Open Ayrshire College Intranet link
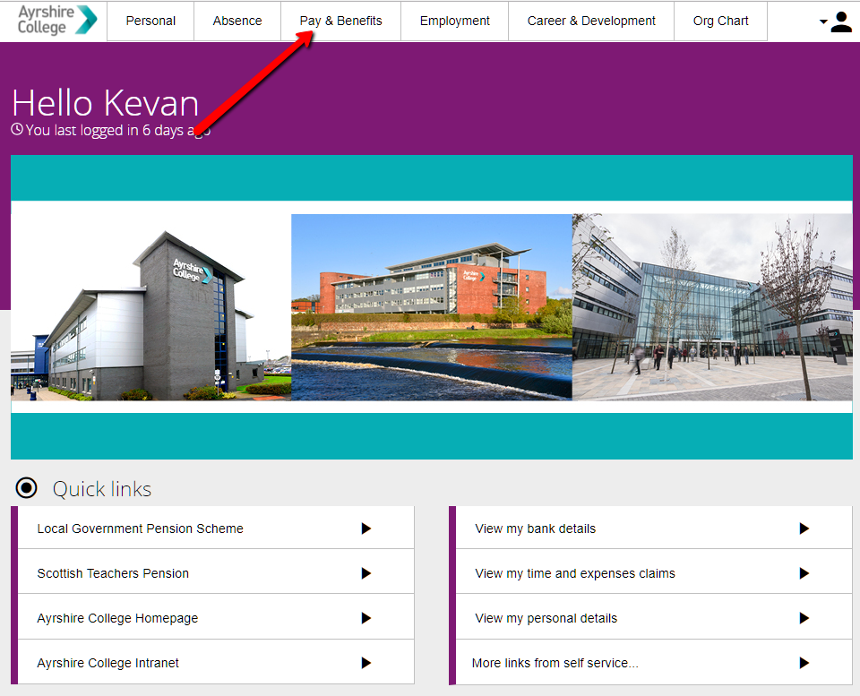This screenshot has height=696, width=860. pyautogui.click(x=216, y=663)
